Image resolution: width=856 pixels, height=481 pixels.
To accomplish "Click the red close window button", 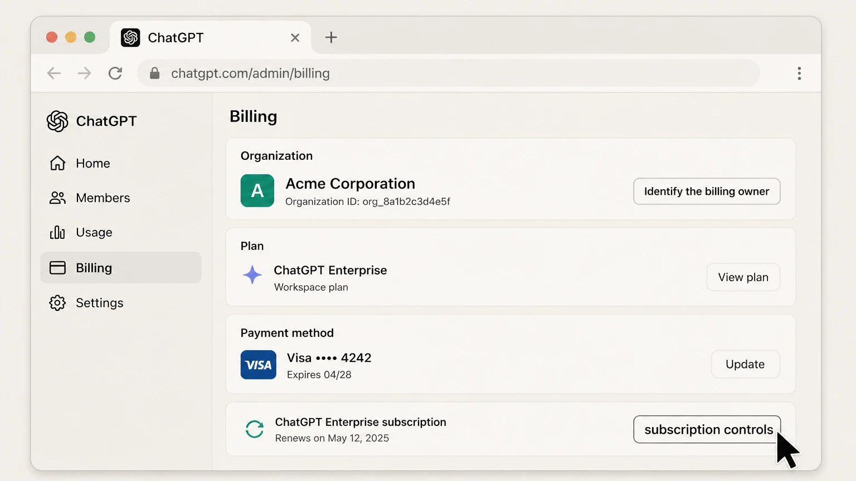I will click(x=52, y=37).
